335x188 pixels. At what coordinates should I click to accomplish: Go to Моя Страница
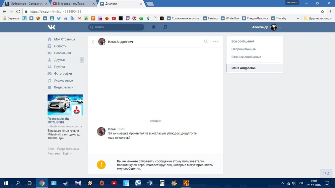click(64, 39)
